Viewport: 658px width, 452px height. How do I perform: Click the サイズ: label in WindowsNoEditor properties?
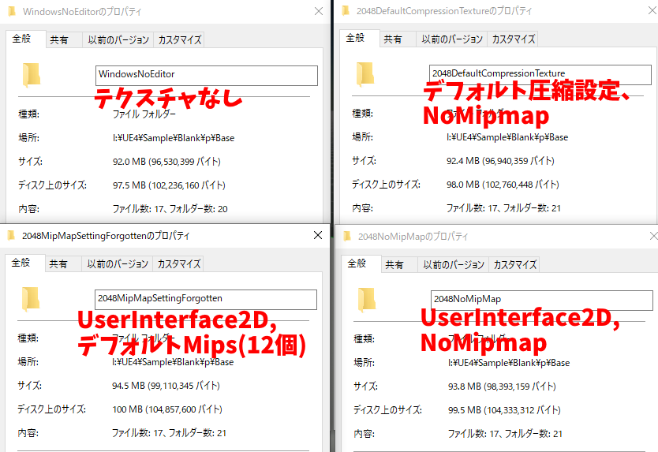[30, 162]
